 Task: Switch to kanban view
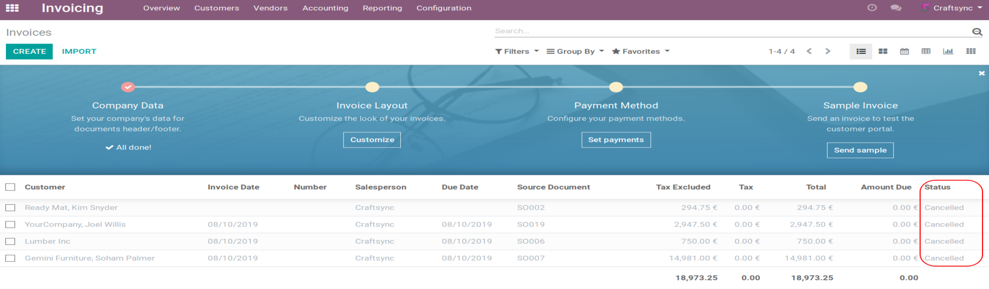tap(883, 51)
